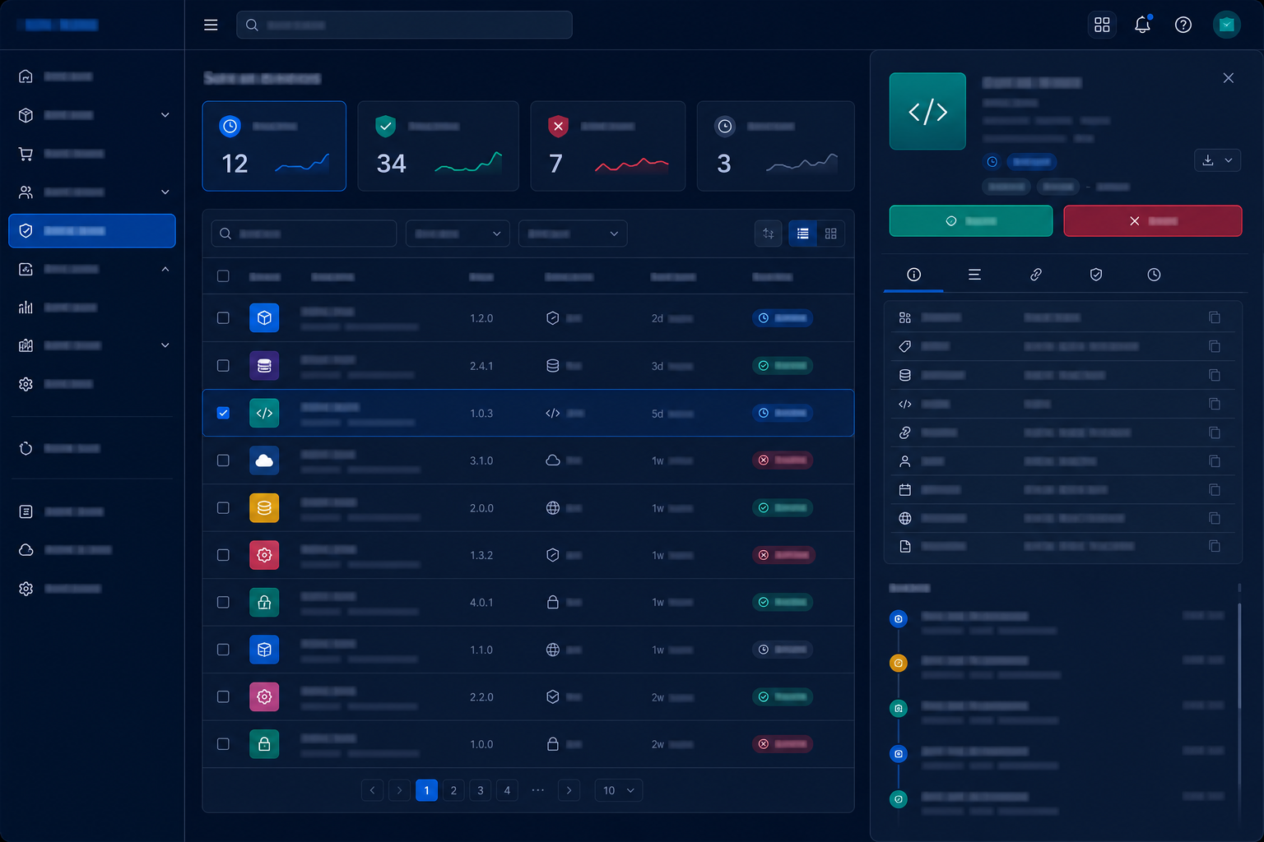Select the link tab in the detail panel

pos(1036,275)
